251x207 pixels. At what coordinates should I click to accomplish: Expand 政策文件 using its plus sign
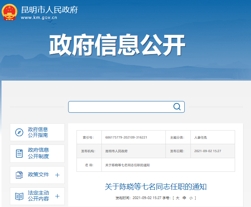(x=58, y=175)
